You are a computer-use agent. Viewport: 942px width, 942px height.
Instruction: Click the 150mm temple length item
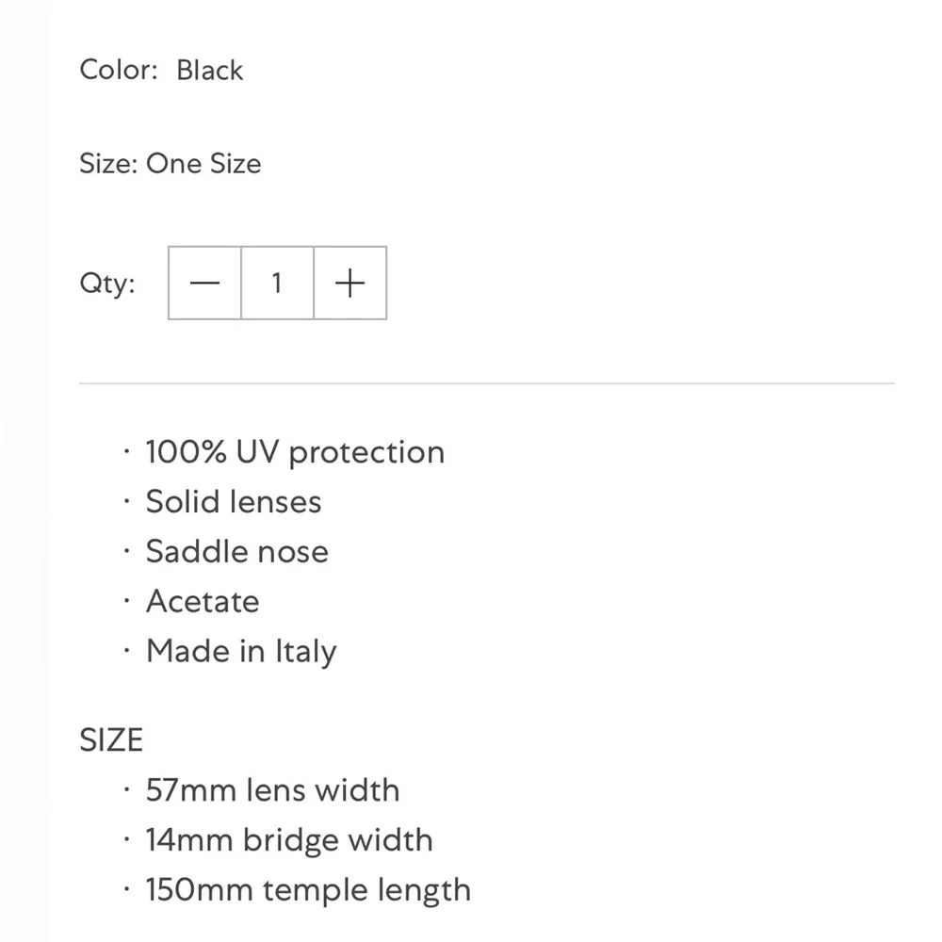(308, 890)
